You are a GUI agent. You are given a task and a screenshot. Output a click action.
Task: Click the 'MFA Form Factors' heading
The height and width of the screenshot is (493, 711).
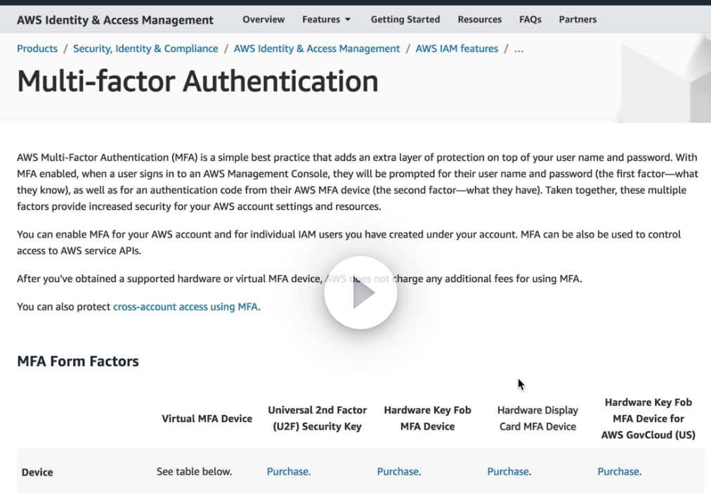click(78, 361)
